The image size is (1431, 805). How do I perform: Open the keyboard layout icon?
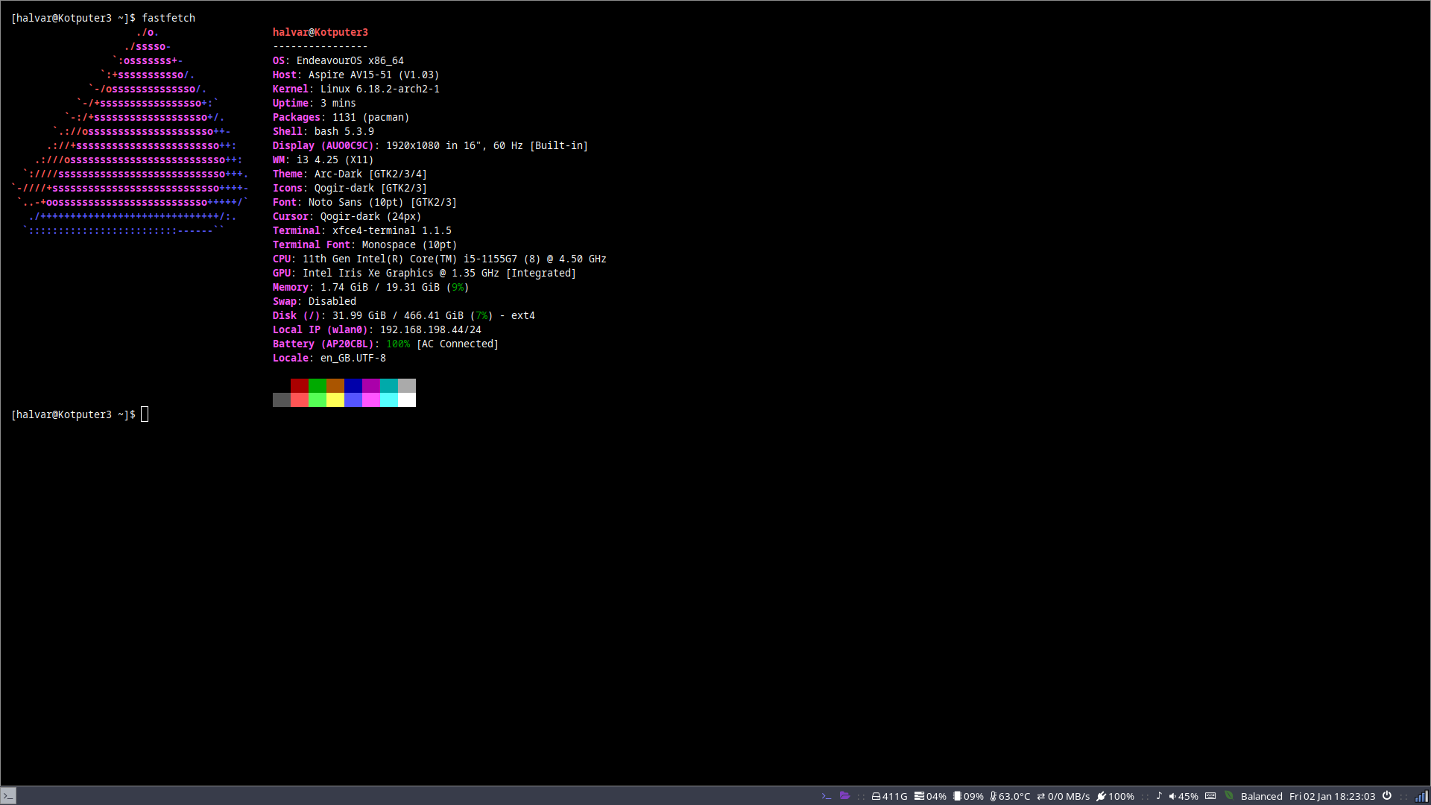pos(1210,796)
